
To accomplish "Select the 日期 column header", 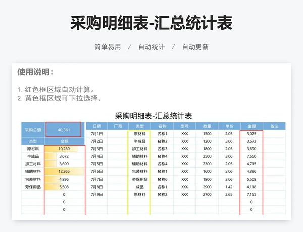I will click(97, 126).
